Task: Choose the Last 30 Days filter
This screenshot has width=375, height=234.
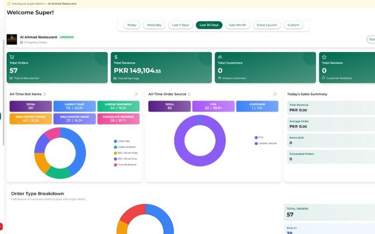Action: point(209,25)
